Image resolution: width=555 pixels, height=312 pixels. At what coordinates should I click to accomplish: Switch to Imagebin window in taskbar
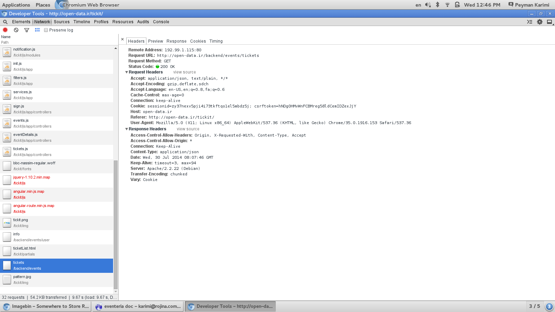coord(46,306)
